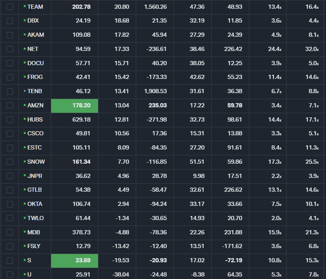Image resolution: width=326 pixels, height=279 pixels.
Task: Toggle the checkbox next to OKTA
Action: click(x=10, y=204)
